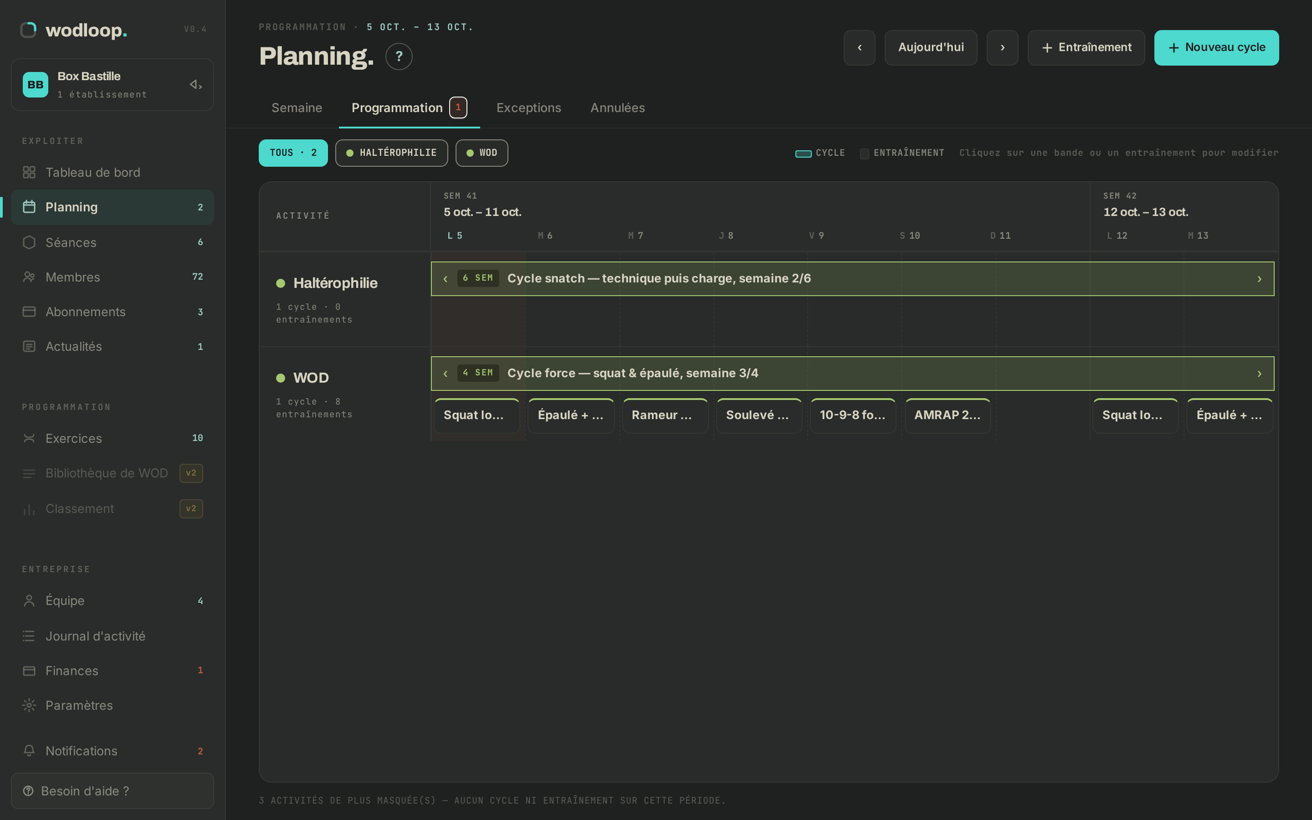Screen dimensions: 1312x820
Task: Go to previous period with header arrow
Action: pyautogui.click(x=859, y=48)
